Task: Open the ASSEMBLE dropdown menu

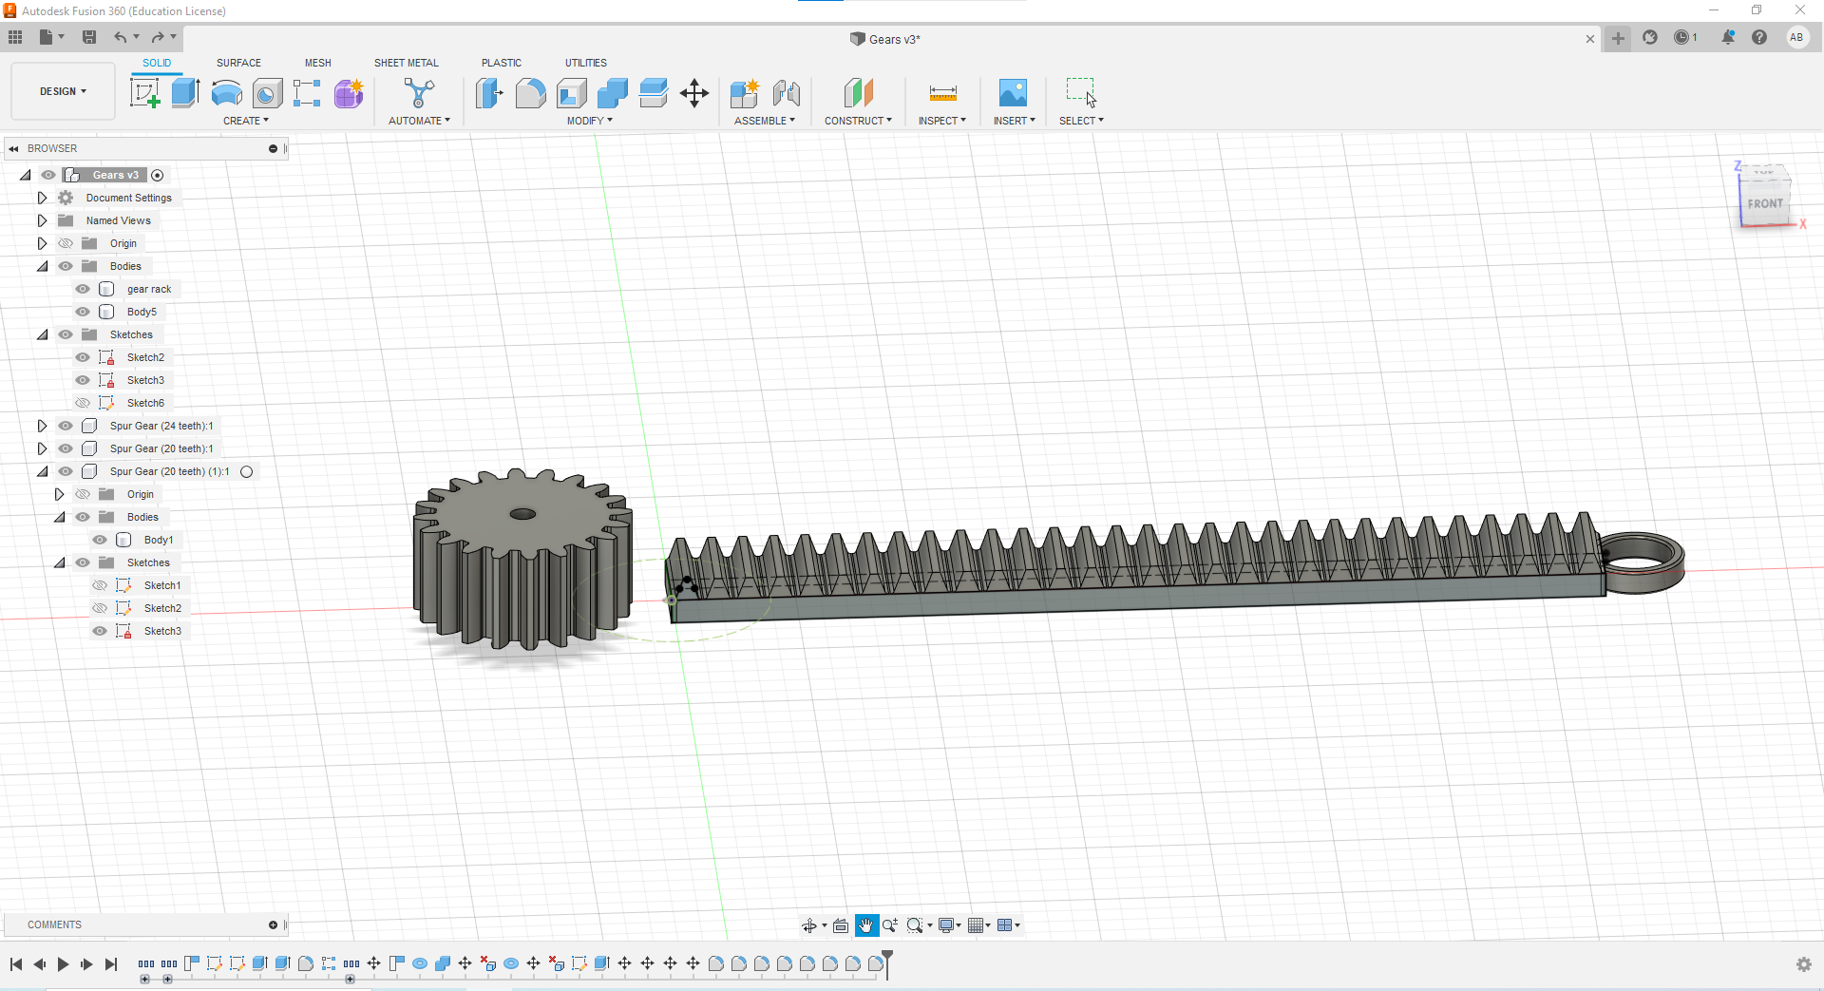Action: click(765, 121)
